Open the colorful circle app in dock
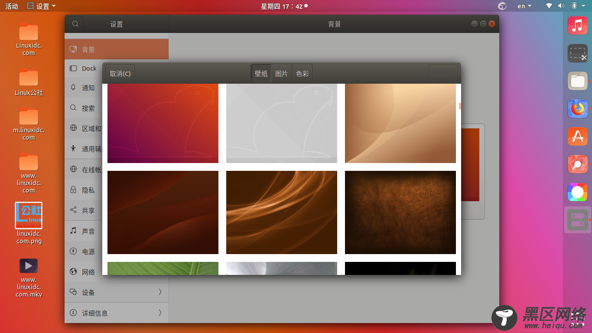The image size is (592, 333). [578, 192]
